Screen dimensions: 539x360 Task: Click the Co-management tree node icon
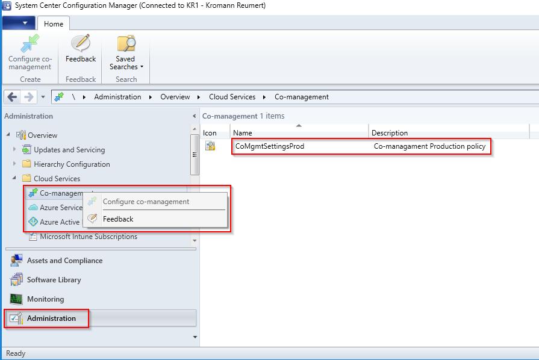pyautogui.click(x=33, y=193)
